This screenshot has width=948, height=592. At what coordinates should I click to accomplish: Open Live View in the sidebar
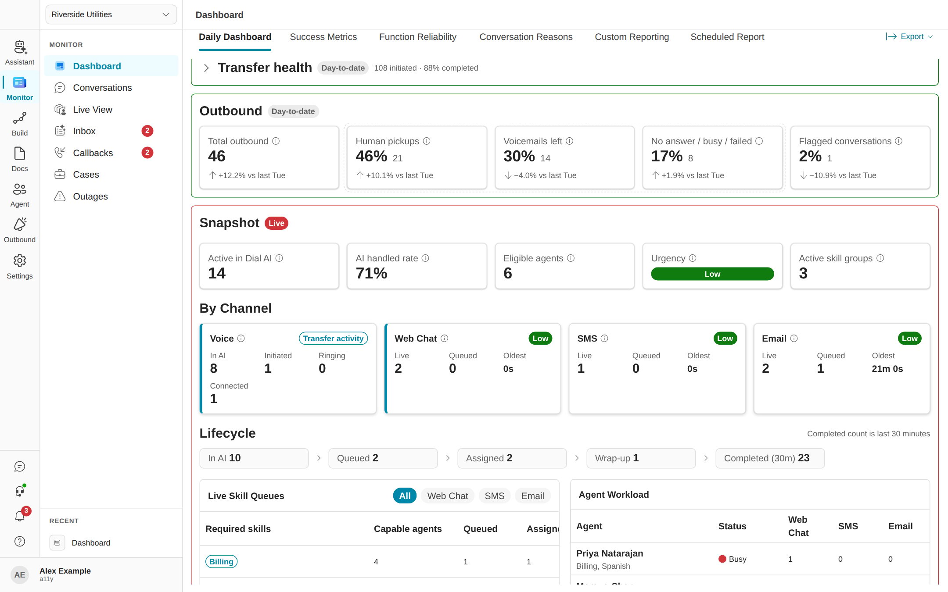[111, 110]
